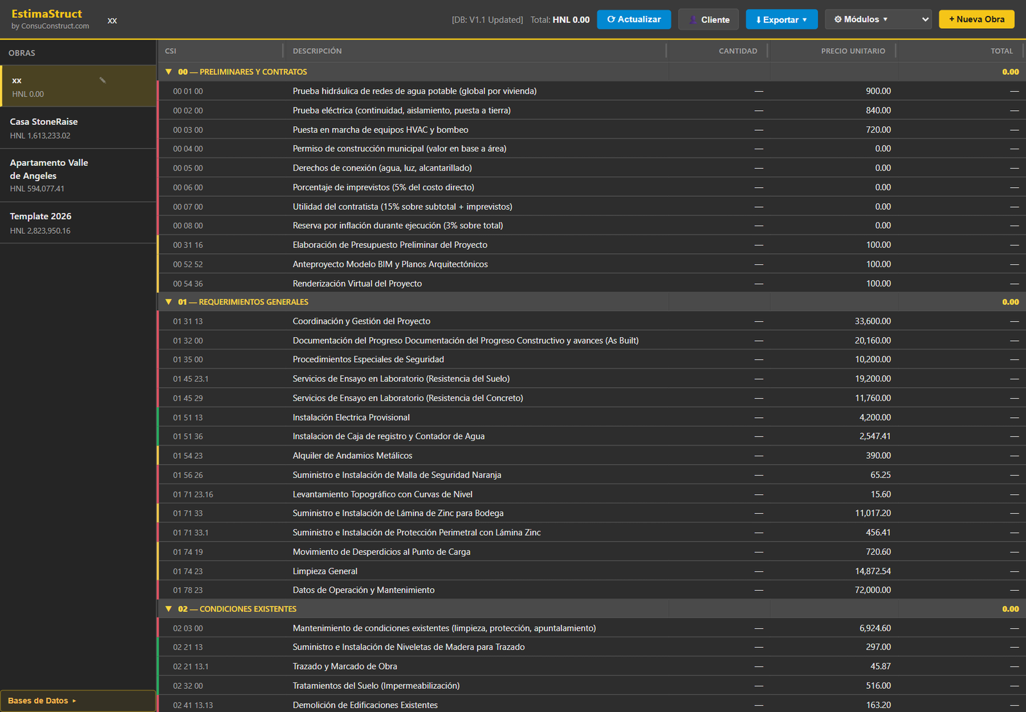
Task: Click the + Nueva Obra button
Action: (977, 19)
